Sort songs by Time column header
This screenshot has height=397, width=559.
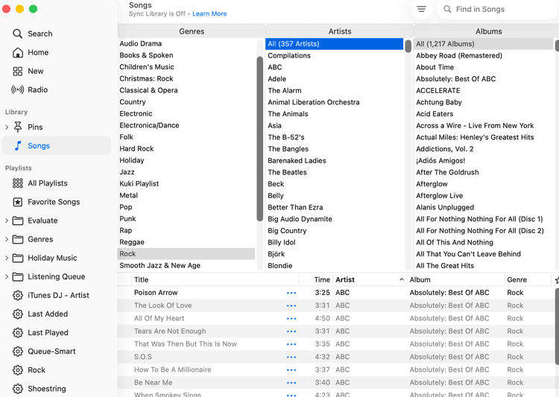click(315, 280)
